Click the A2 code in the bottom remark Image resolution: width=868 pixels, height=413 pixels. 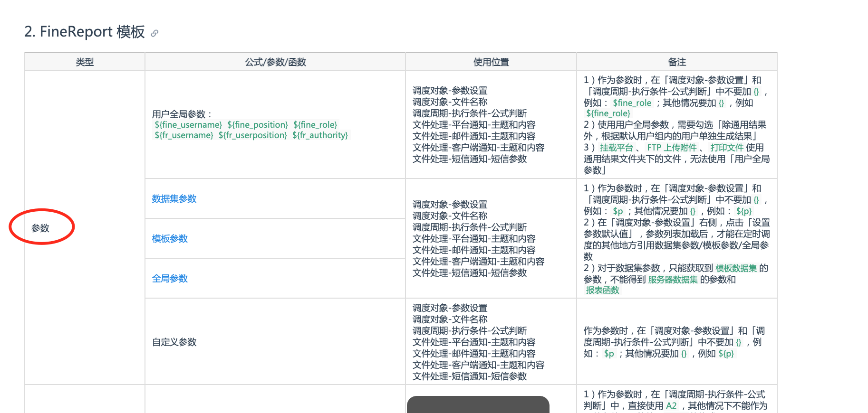[x=671, y=406]
